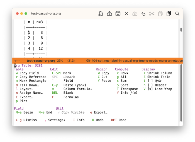195x142 pixels.
Task: Choose Paste (yank) entry
Action: pyautogui.click(x=69, y=85)
